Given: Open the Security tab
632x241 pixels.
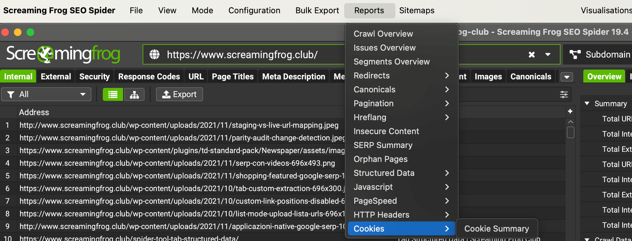Looking at the screenshot, I should pos(94,77).
